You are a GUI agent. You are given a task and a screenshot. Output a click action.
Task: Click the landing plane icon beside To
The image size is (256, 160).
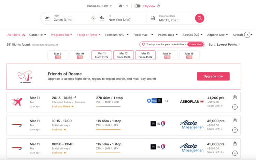point(102,18)
